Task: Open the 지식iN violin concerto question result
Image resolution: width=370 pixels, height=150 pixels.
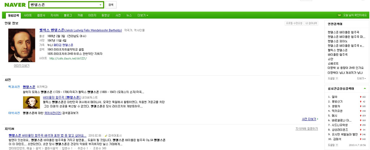Action: 47,136
